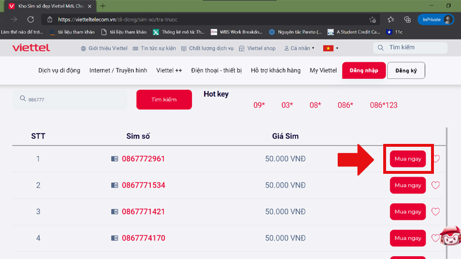Click the new tab plus button
461x259 pixels.
click(103, 6)
